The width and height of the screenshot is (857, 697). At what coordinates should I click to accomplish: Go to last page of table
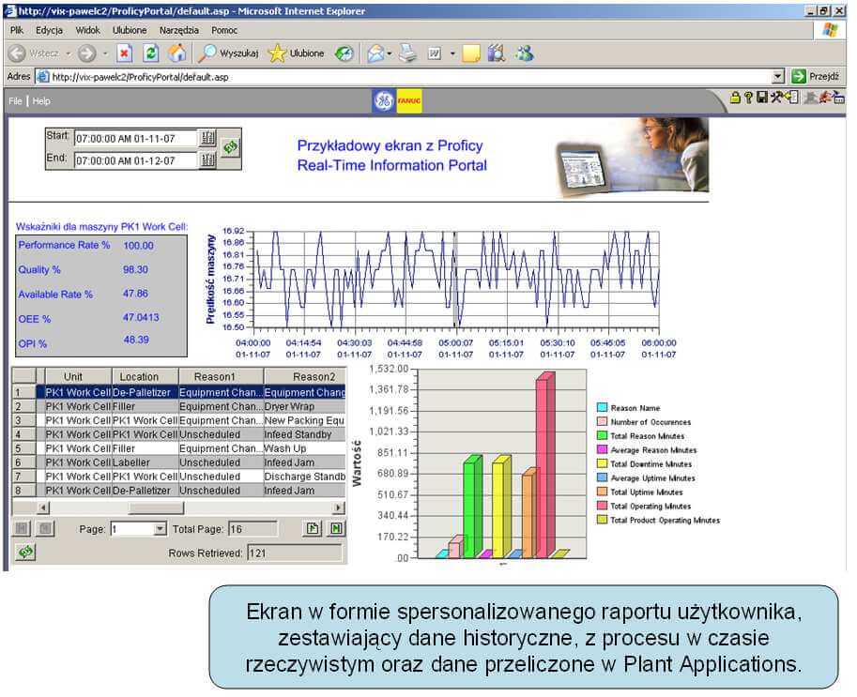point(337,528)
